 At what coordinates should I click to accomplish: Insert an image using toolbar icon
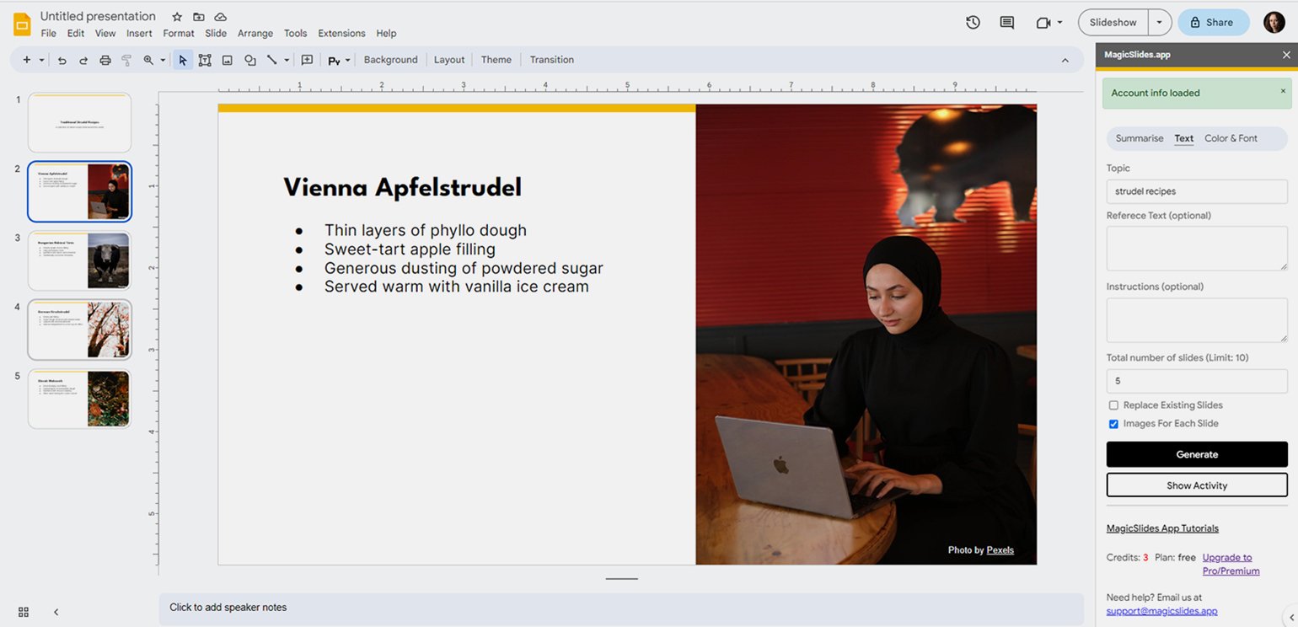tap(228, 60)
